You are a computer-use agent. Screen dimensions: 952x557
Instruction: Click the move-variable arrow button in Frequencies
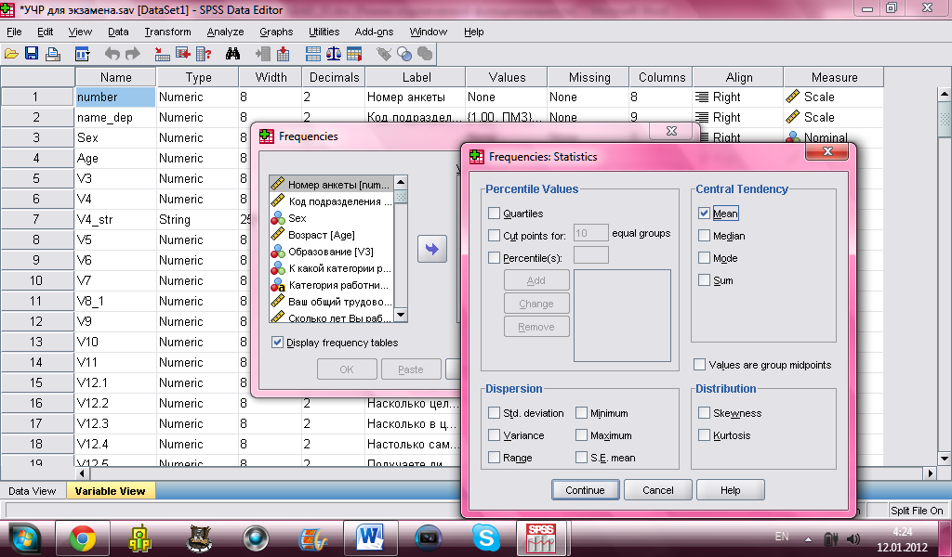click(x=432, y=249)
